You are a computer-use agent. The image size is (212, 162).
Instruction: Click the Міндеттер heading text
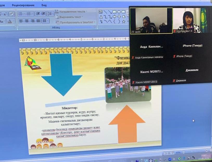(70, 108)
